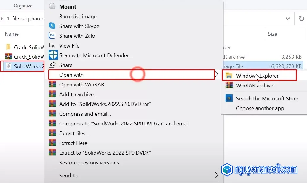Viewport: 307px width, 183px height.
Task: Click the Skype icon in context menu
Action: 52,26
